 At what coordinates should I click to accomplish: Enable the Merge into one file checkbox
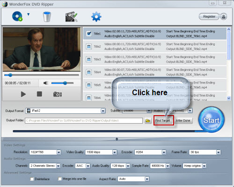(x=59, y=179)
